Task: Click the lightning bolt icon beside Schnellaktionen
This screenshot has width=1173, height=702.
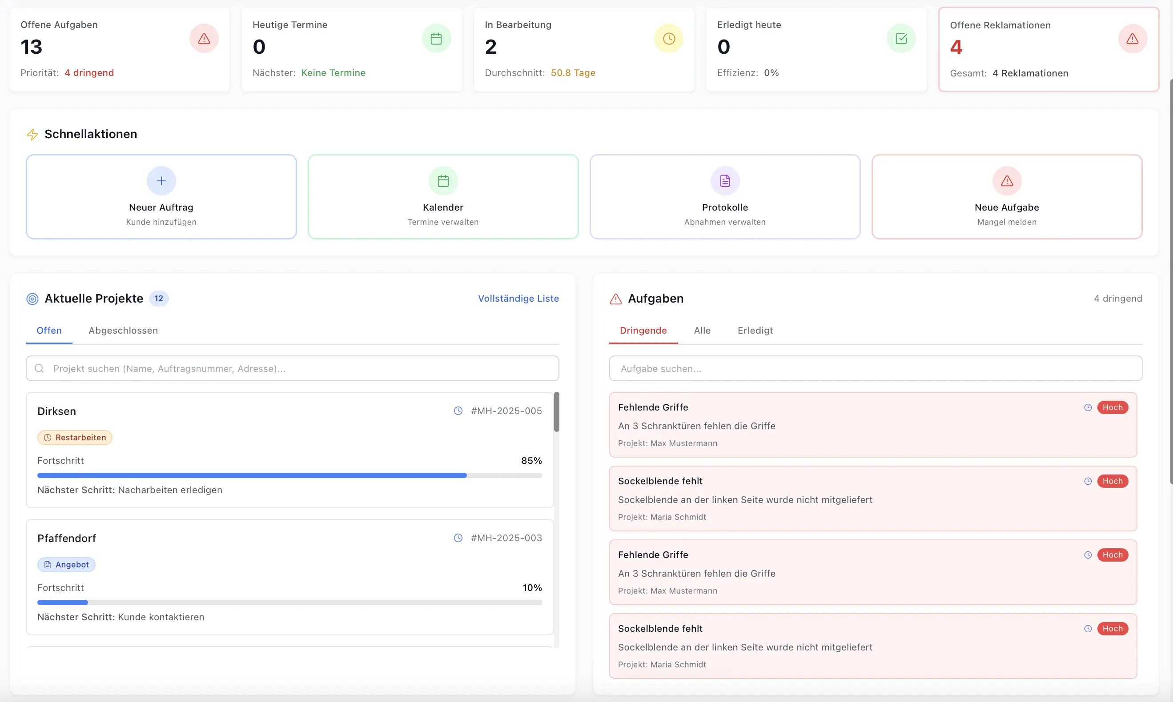Action: point(32,134)
